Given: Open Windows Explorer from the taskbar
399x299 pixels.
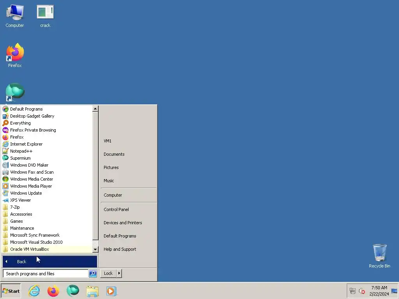Looking at the screenshot, I should [92, 291].
